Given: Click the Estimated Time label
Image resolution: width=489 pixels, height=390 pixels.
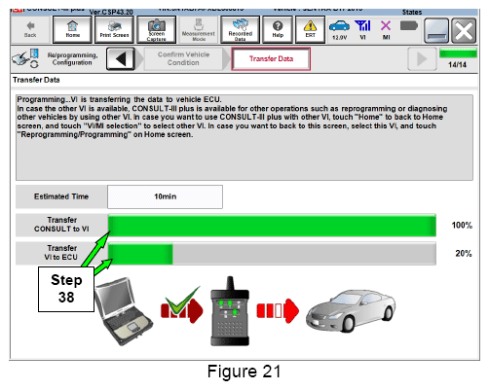Looking at the screenshot, I should tap(61, 196).
